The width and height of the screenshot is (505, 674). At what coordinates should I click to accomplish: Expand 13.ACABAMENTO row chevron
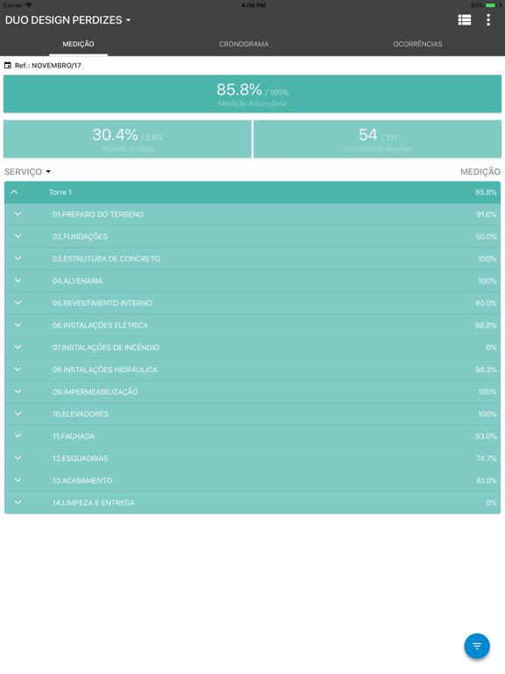pos(18,480)
